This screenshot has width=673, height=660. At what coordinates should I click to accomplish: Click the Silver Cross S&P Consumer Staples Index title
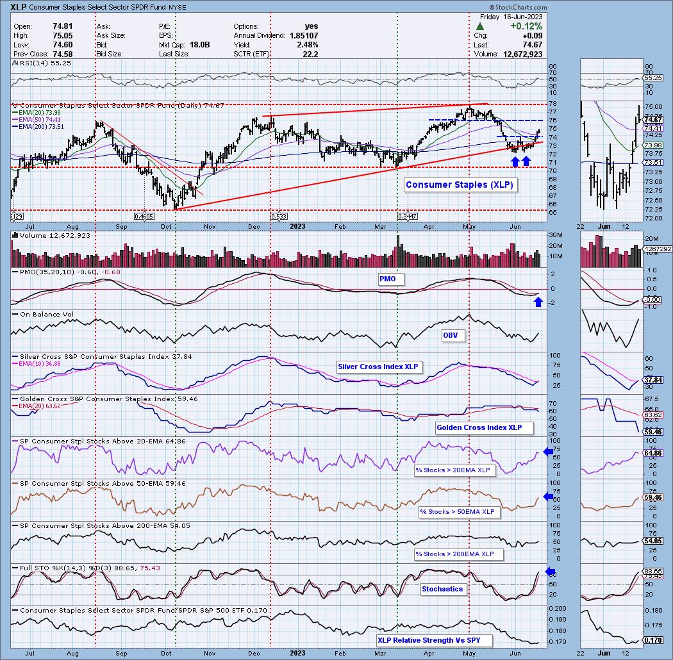click(x=102, y=357)
